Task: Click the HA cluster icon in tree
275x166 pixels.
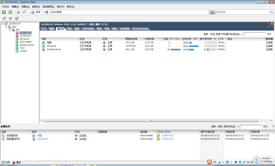Action: point(13,30)
